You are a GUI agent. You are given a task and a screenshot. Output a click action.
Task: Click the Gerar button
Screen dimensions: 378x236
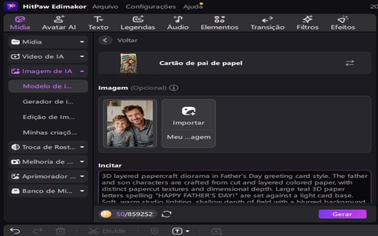pyautogui.click(x=342, y=214)
